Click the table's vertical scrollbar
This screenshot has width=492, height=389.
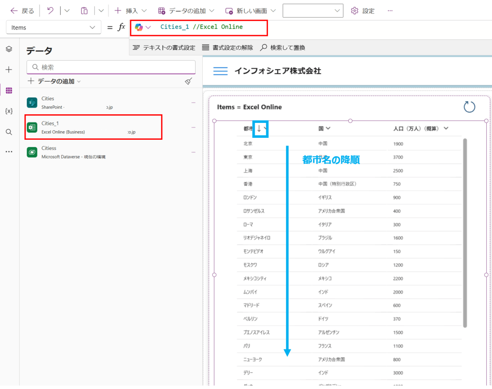(465, 233)
